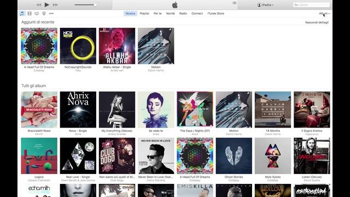This screenshot has width=350, height=197.
Task: Open A Head Full Of Dreams in all albums
Action: (195, 155)
